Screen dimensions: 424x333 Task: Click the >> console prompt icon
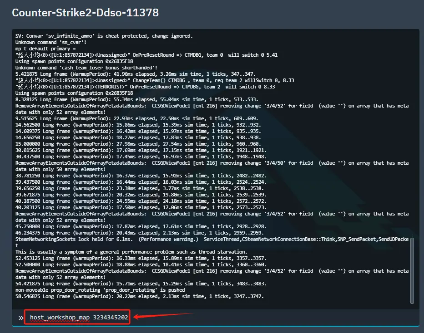[20, 317]
